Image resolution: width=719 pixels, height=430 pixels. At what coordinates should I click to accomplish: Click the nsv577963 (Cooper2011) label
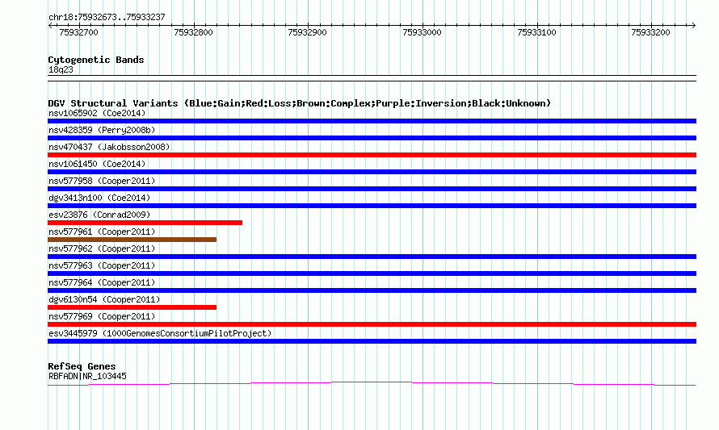click(102, 265)
